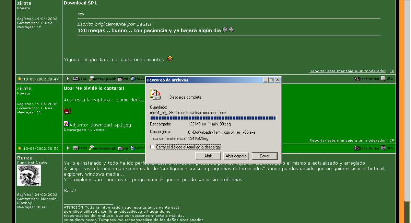Click the 'Download SP1' post title

click(x=80, y=3)
